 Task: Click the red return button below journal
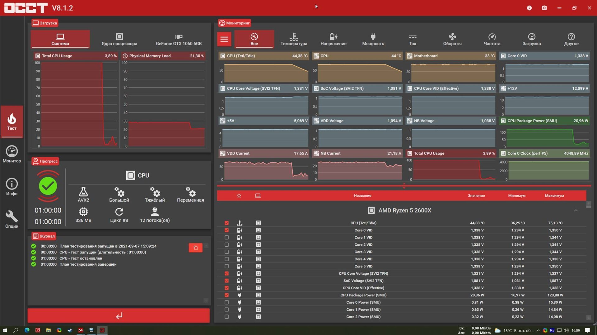(x=118, y=315)
